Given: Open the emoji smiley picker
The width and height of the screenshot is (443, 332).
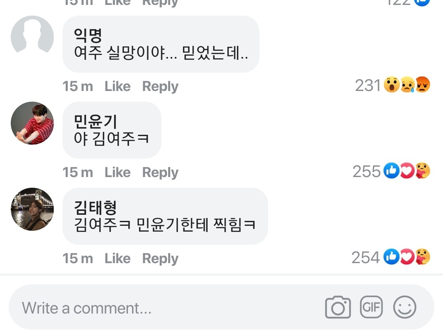Looking at the screenshot, I should pyautogui.click(x=404, y=307).
